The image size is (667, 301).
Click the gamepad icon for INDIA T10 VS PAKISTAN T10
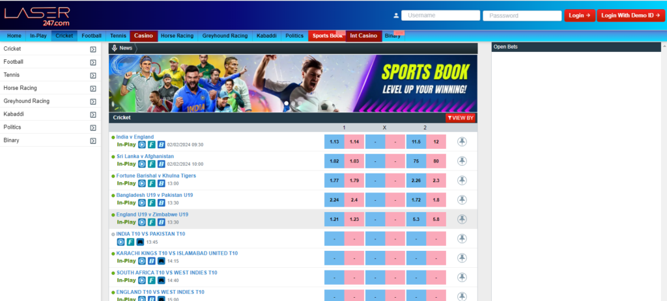pyautogui.click(x=140, y=242)
